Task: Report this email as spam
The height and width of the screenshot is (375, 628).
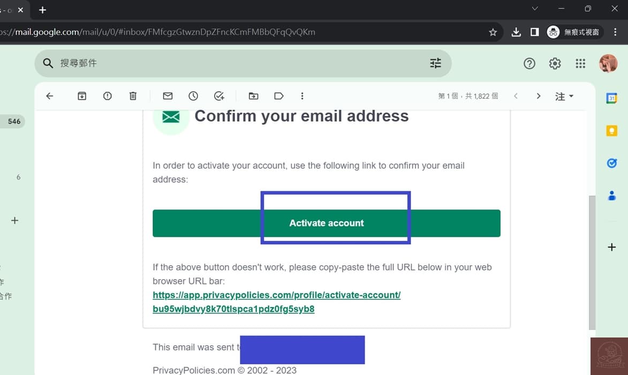Action: (108, 96)
